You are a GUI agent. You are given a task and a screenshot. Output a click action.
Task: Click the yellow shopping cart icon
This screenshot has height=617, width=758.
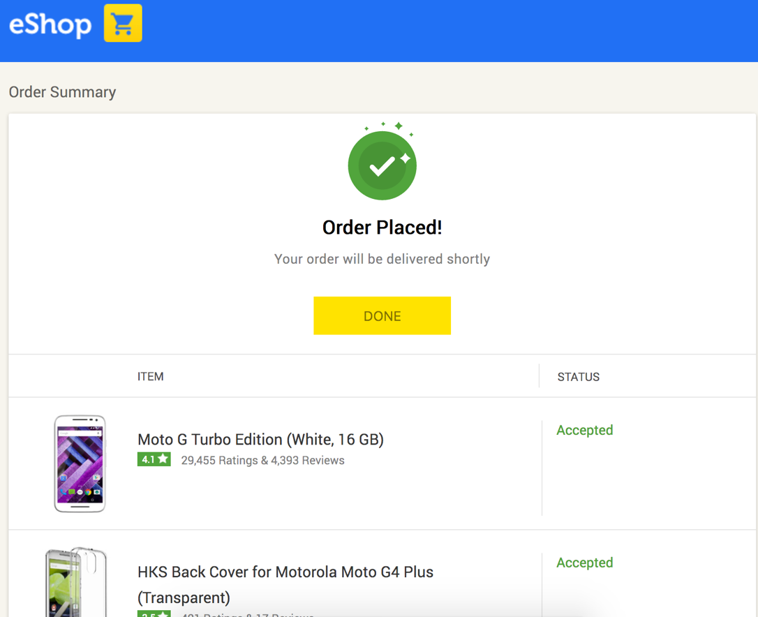(123, 23)
